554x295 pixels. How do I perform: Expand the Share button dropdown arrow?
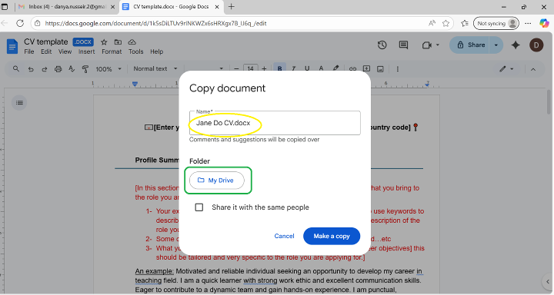point(496,45)
